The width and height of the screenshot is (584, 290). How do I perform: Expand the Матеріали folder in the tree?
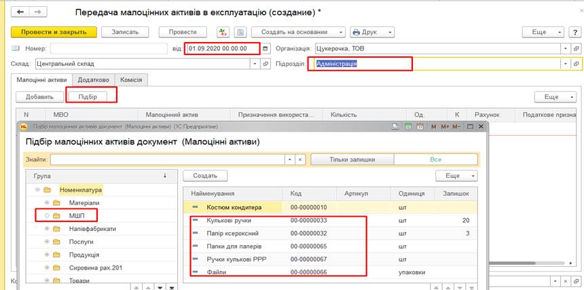[x=47, y=203]
